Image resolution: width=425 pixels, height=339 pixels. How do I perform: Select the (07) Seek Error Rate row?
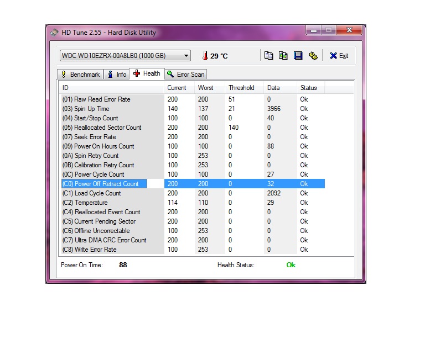[x=193, y=137]
